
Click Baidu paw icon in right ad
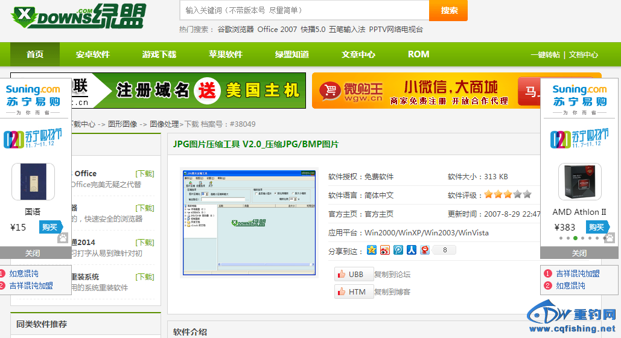pos(610,238)
